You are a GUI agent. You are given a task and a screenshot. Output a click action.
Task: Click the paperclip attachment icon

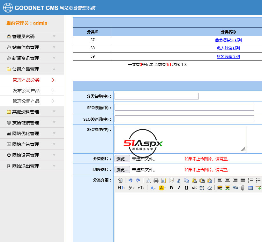[x=243, y=188]
